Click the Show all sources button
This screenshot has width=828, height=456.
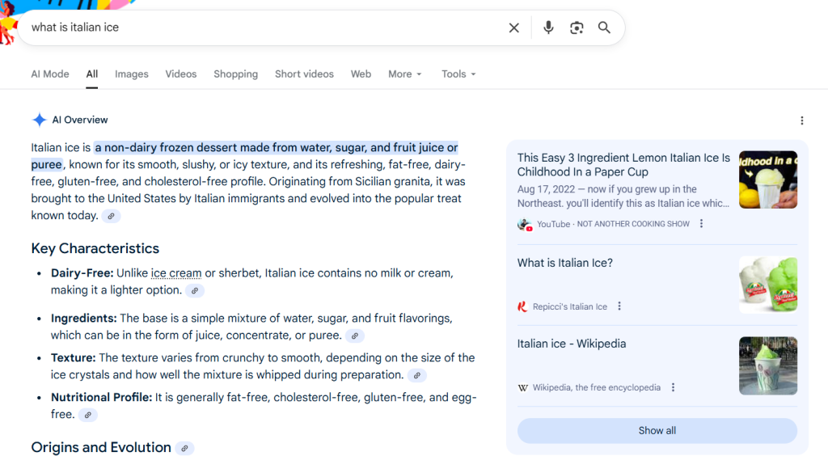[657, 430]
